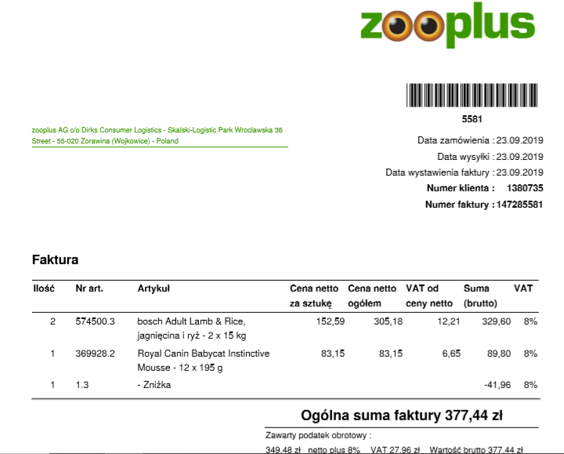Screen dimensions: 564x454
Task: Select VAT amount 12,21
Action: click(x=449, y=321)
